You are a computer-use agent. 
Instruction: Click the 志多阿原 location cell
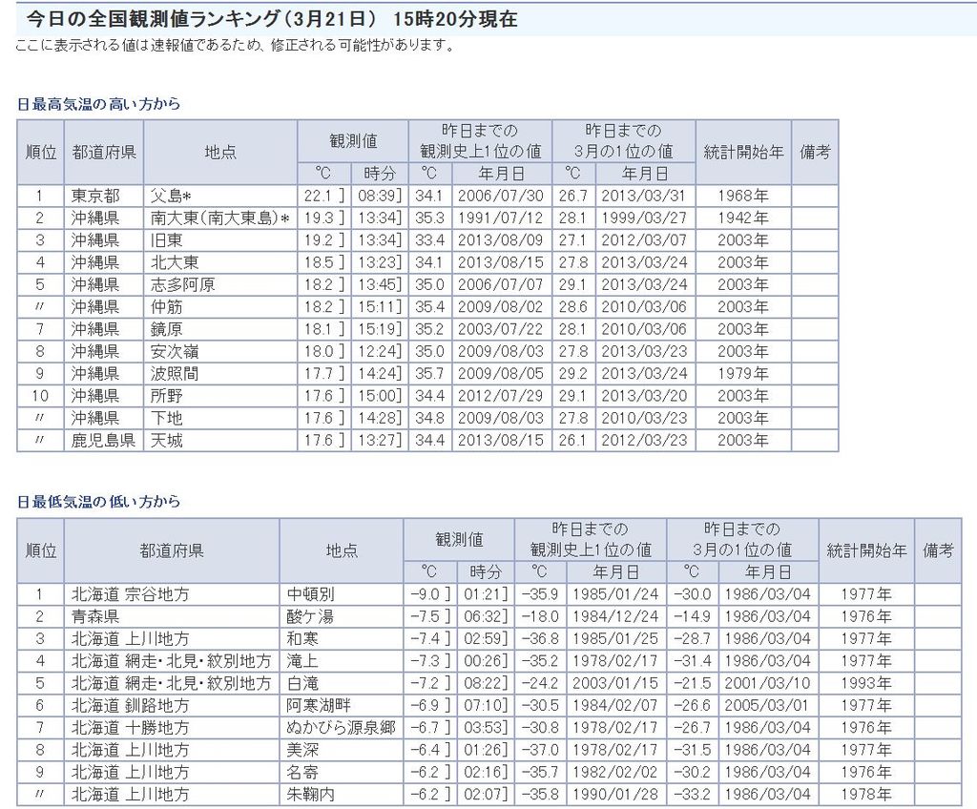tap(182, 284)
